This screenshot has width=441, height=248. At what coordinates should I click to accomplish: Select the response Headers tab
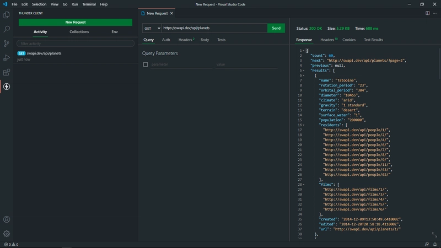pos(329,40)
